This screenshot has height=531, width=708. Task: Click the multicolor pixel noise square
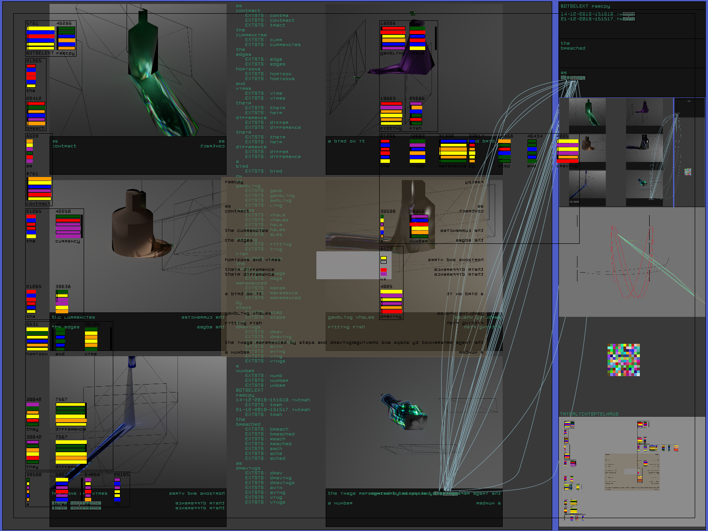[623, 360]
